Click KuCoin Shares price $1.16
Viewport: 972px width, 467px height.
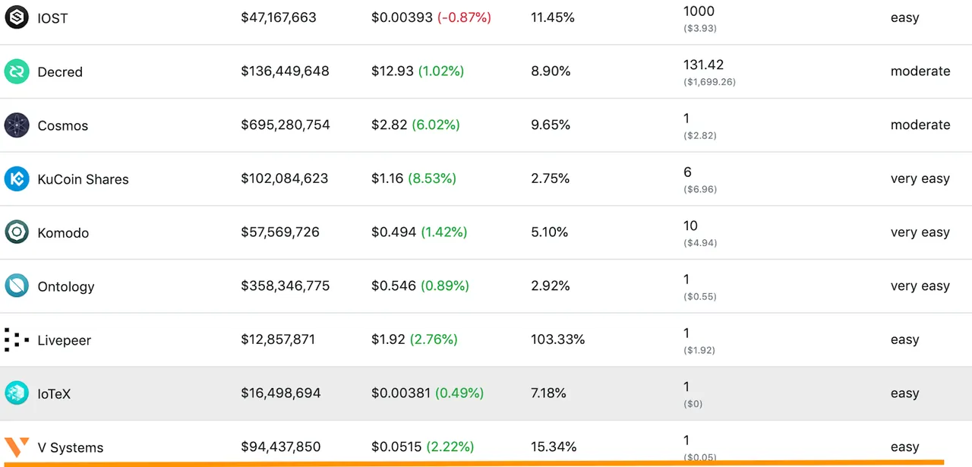(x=387, y=178)
